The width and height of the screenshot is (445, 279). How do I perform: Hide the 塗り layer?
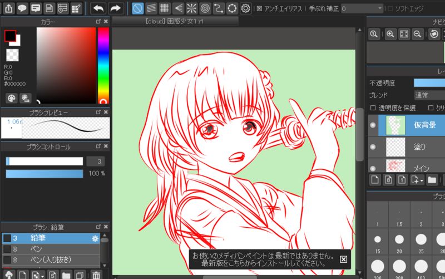tap(373, 146)
